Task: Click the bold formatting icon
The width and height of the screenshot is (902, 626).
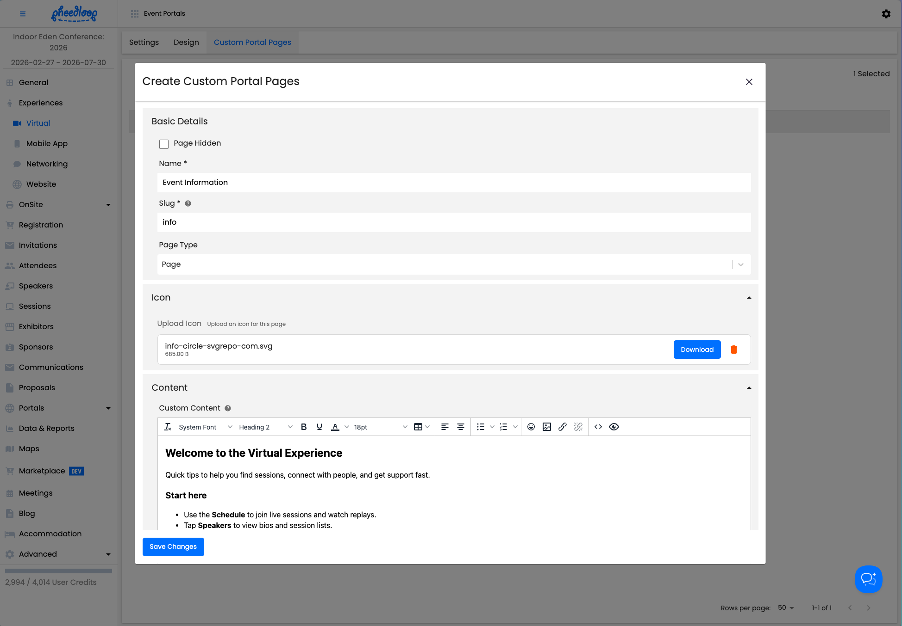Action: click(304, 427)
